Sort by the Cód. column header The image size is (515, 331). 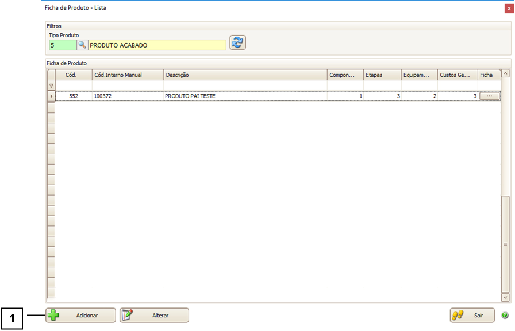tap(73, 75)
